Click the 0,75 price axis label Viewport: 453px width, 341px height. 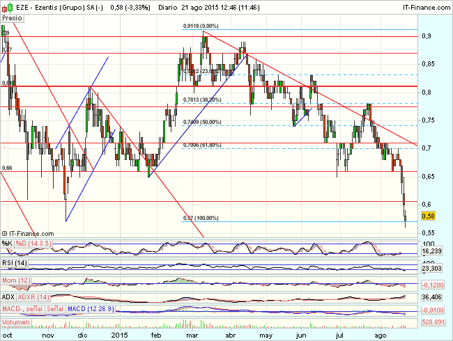tap(428, 120)
